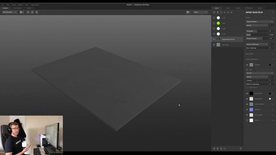Click the purple Normal map thumbnail

coord(251,110)
